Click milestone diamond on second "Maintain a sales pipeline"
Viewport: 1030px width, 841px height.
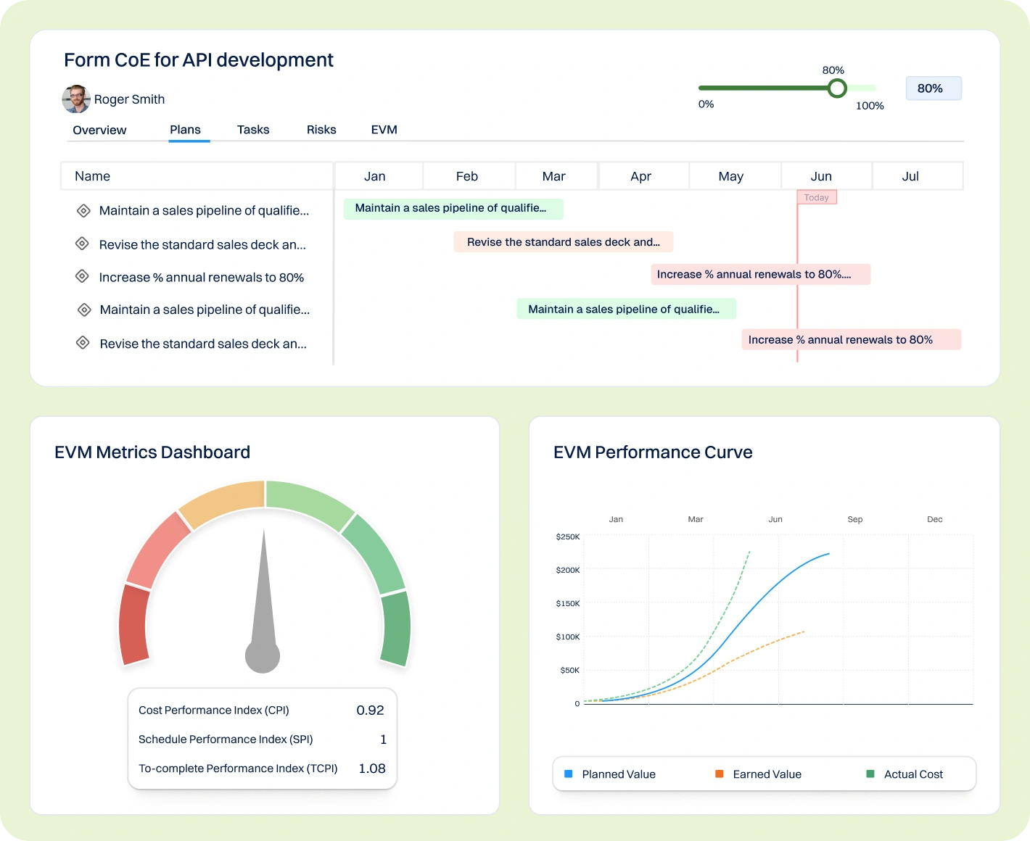tap(83, 309)
